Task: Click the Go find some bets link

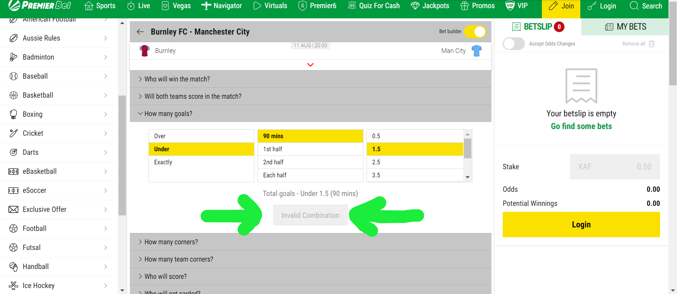Action: pos(581,126)
